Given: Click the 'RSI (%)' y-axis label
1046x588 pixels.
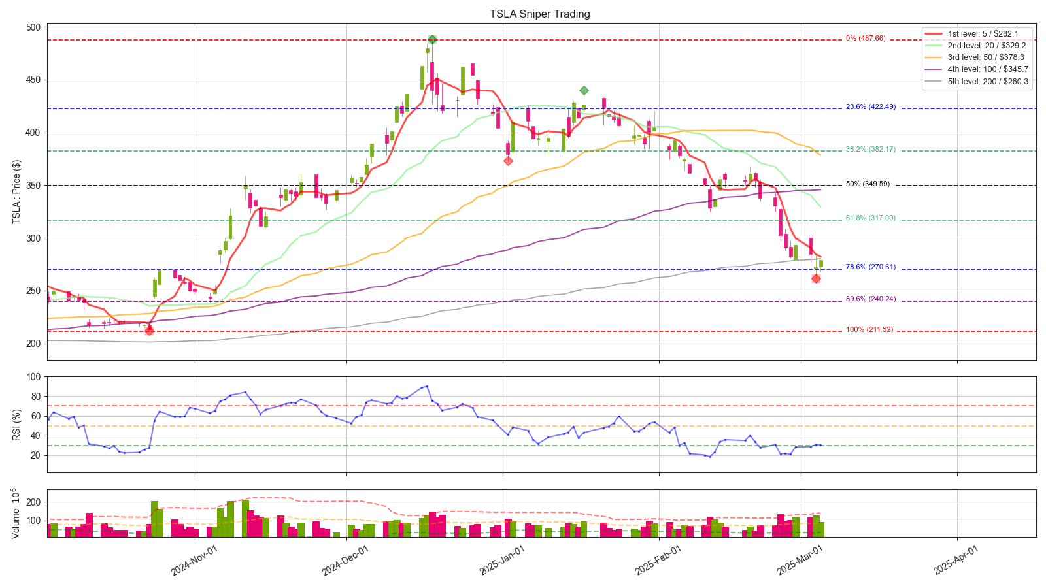Looking at the screenshot, I should pos(16,425).
